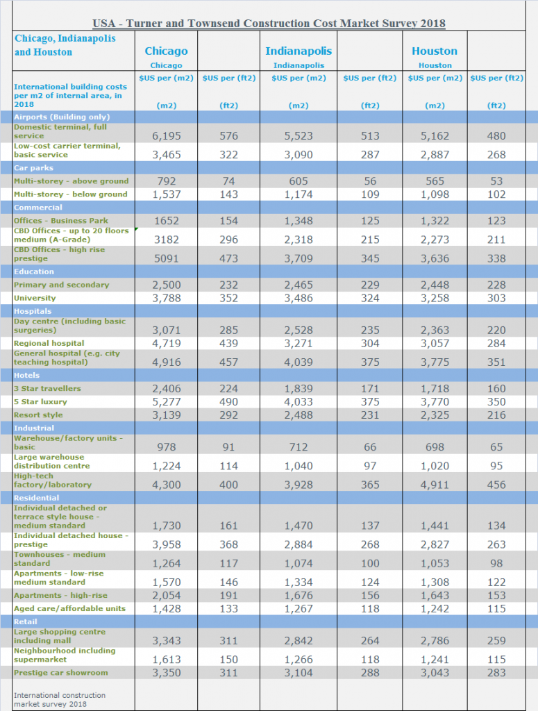The height and width of the screenshot is (711, 538).
Task: Click "Prestige car showroom" row label
Action: [60, 673]
